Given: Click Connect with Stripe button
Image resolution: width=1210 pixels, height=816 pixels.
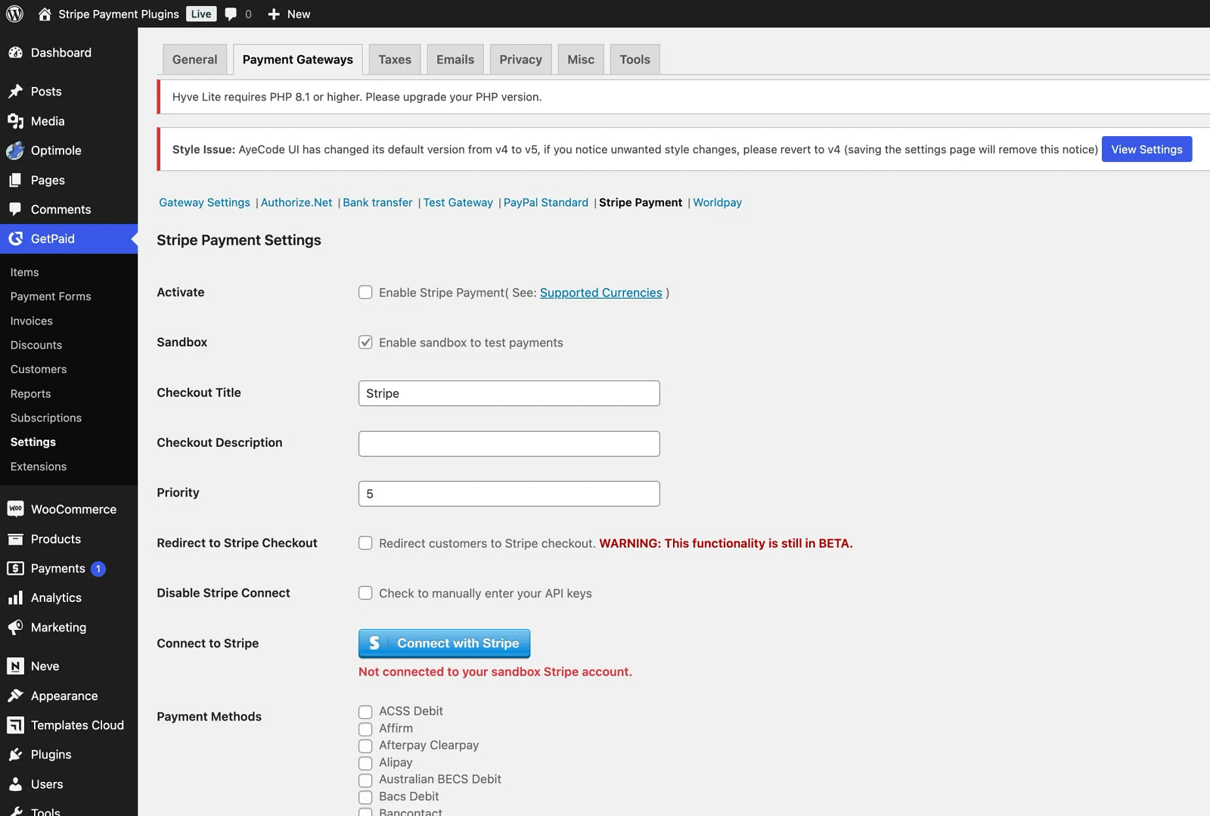Looking at the screenshot, I should click(x=444, y=644).
